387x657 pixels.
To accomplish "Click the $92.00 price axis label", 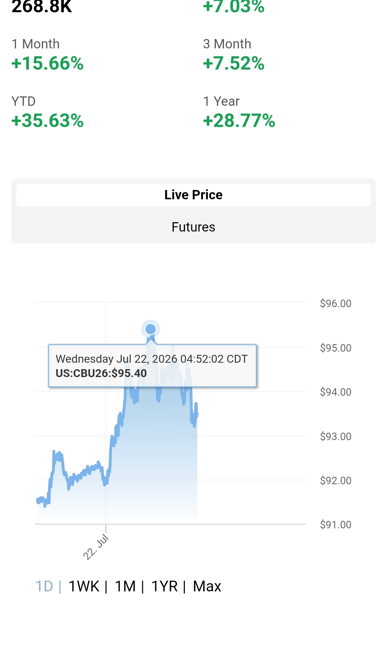I will coord(336,481).
